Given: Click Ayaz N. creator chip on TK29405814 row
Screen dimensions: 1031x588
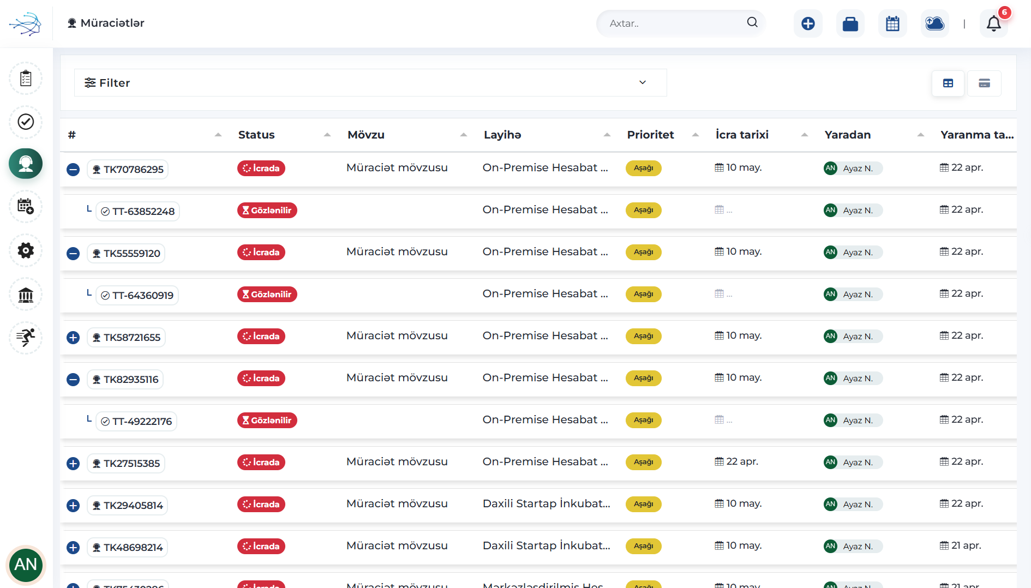Looking at the screenshot, I should coord(853,505).
